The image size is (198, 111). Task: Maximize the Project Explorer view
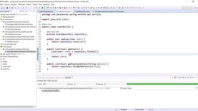point(34,11)
